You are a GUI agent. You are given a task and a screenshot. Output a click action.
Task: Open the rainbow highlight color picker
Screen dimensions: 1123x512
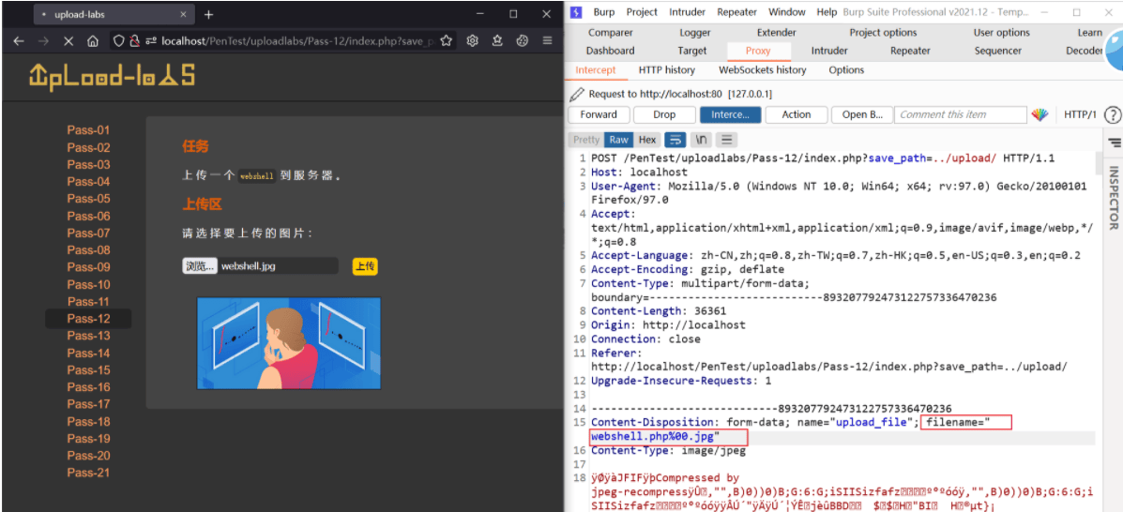1040,114
